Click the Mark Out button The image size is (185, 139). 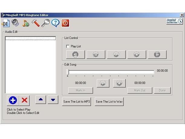(x=140, y=91)
